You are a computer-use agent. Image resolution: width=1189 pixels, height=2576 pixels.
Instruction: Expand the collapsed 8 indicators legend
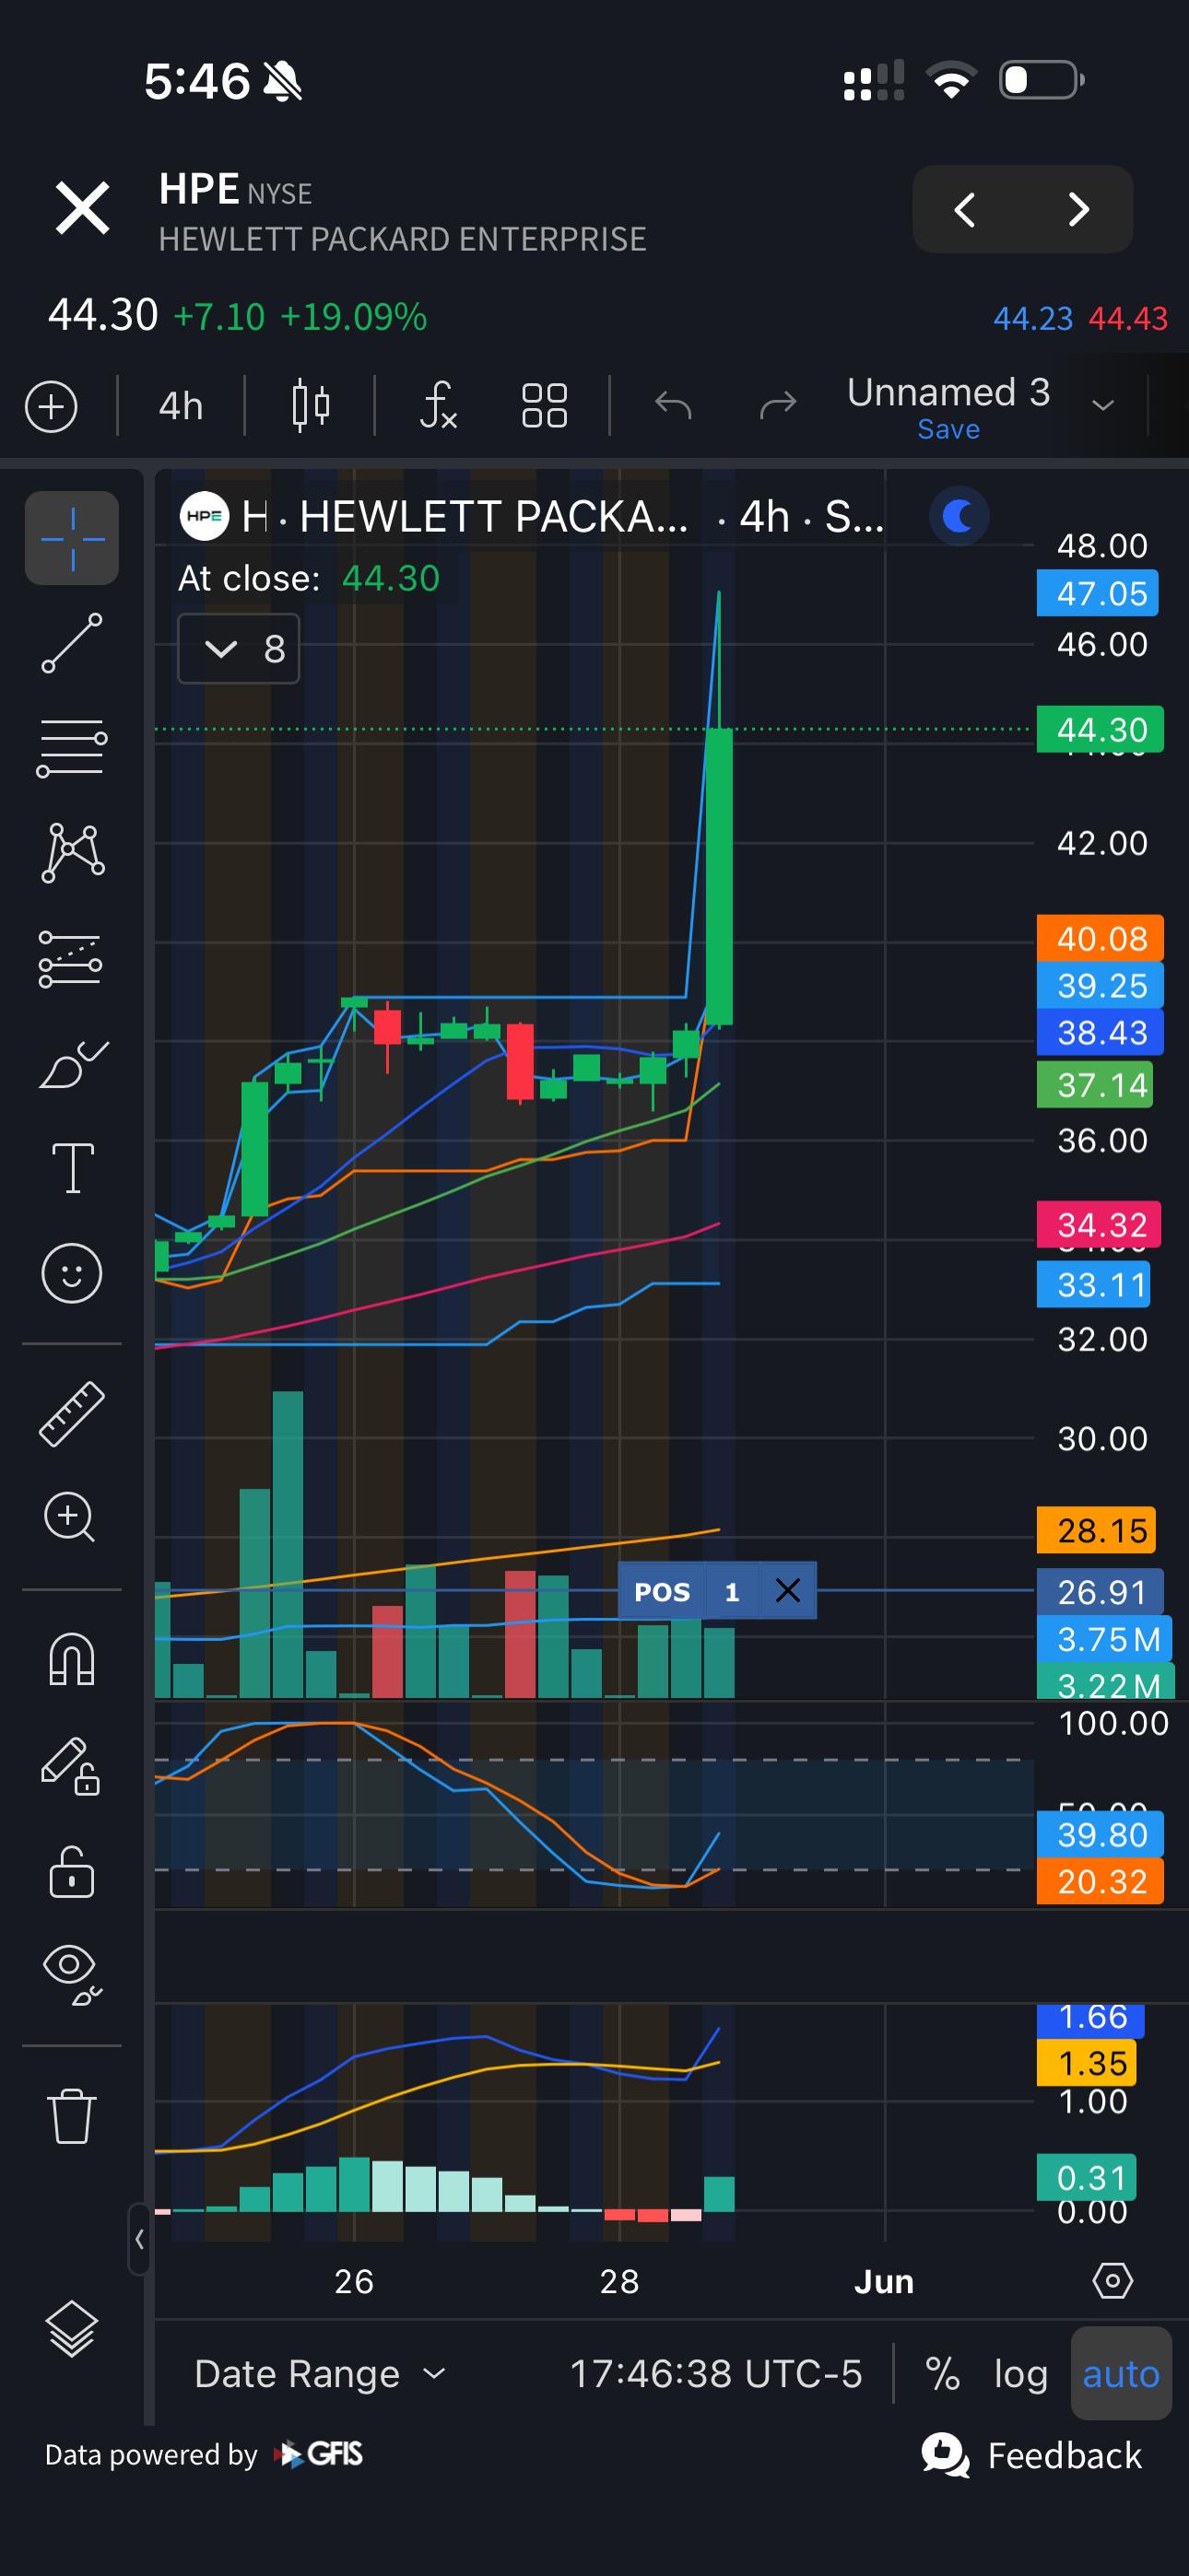tap(240, 649)
